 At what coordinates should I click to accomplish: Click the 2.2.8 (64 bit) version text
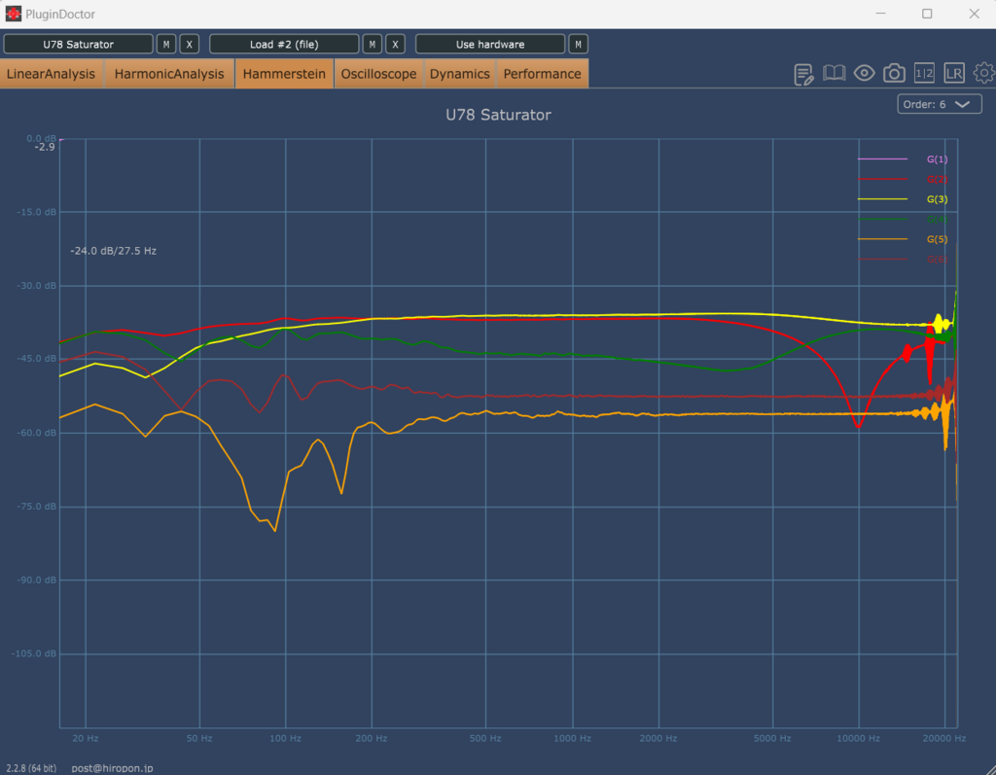[x=31, y=768]
